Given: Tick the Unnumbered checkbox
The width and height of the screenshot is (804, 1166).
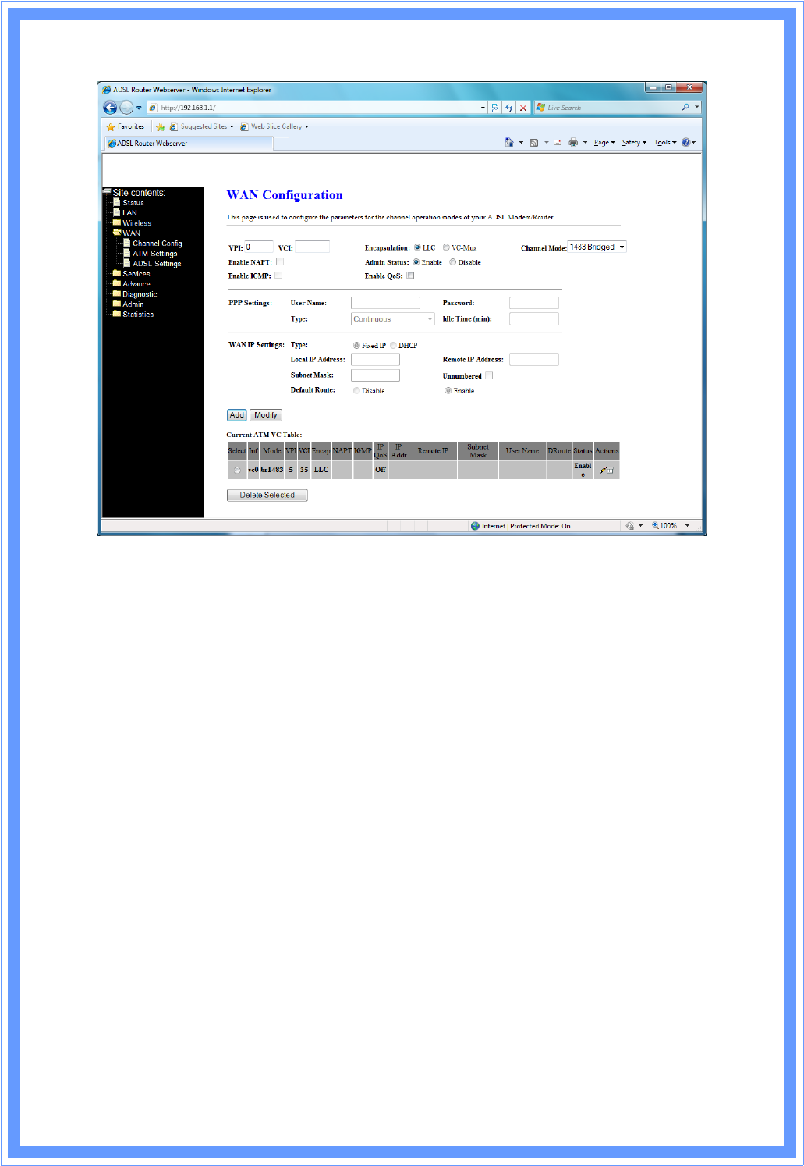Looking at the screenshot, I should (489, 375).
